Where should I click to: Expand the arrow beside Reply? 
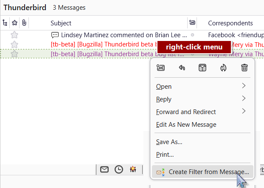coord(244,98)
